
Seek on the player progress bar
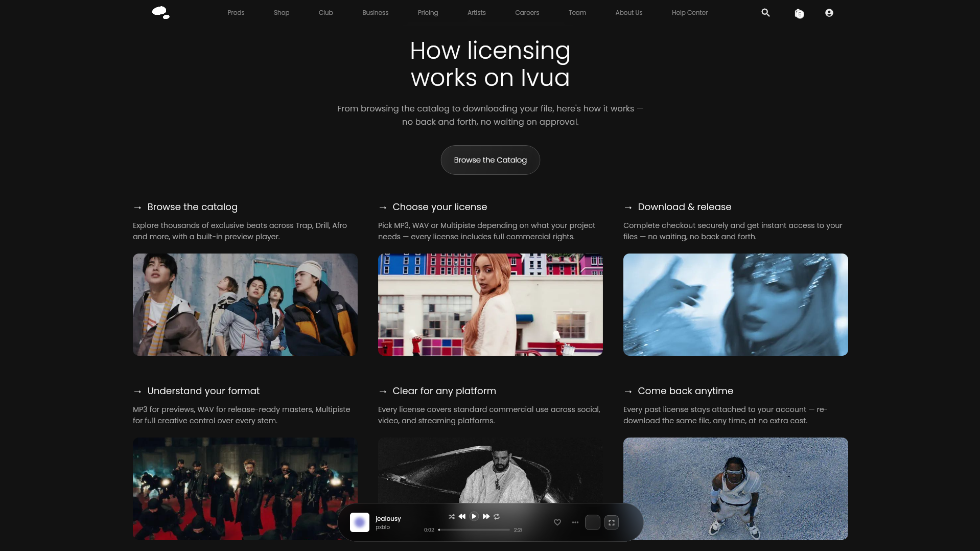coord(474,530)
